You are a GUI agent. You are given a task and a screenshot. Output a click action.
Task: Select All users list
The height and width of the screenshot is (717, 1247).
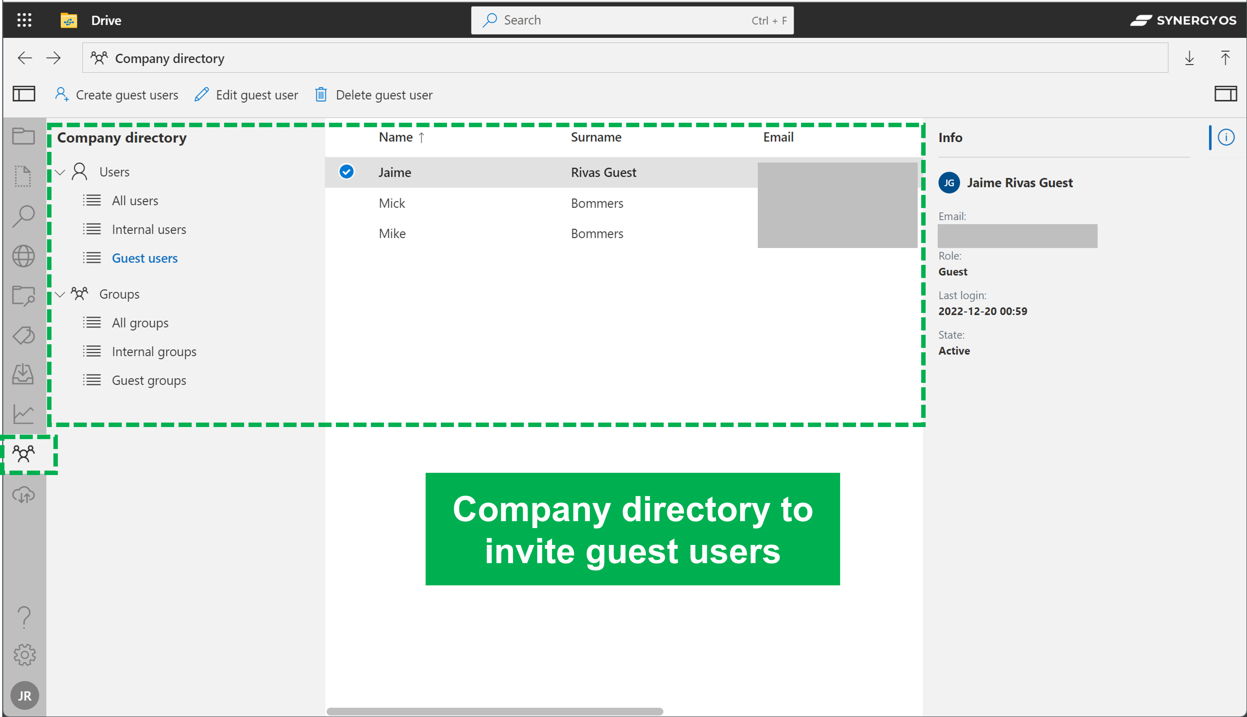click(135, 200)
